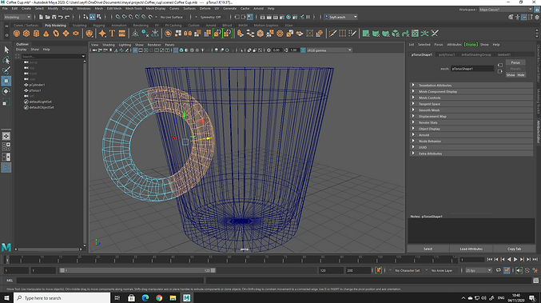This screenshot has width=541, height=303.
Task: Click the Insert Edge Loop shelf tool
Action: [343, 34]
